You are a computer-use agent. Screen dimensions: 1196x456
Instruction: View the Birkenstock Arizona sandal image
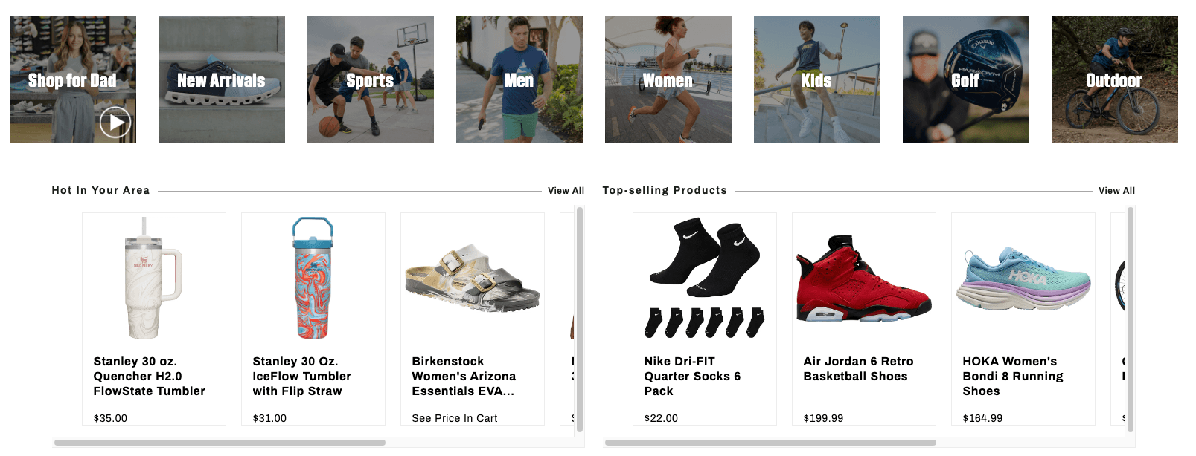coord(472,279)
